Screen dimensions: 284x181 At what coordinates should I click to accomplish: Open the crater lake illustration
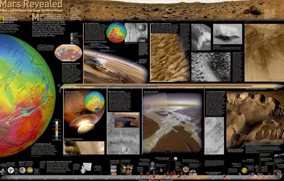(x=127, y=120)
